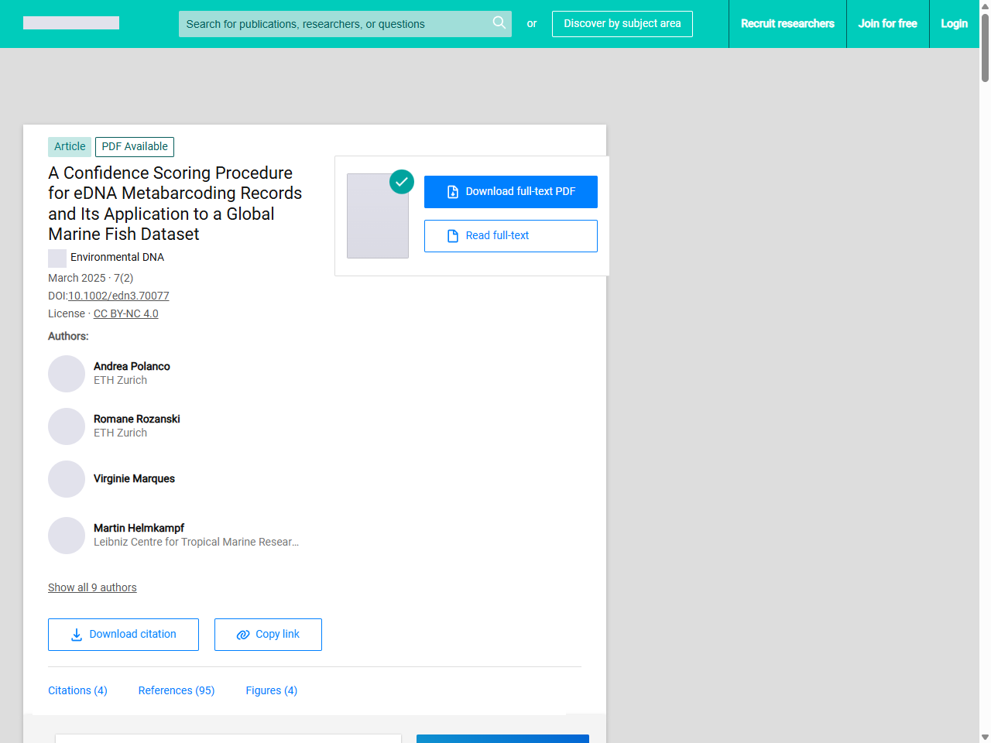Click ETH Zurich under Romane Rozanski
The height and width of the screenshot is (743, 991).
click(120, 433)
